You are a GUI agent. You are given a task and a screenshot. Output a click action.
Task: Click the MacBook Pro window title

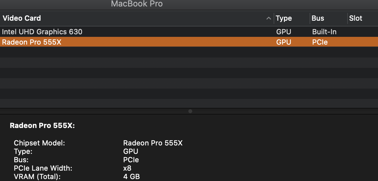point(137,4)
